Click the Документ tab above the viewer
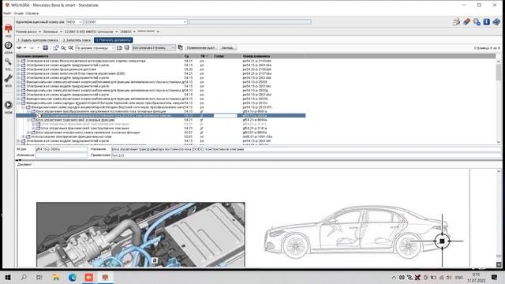Screen dimensions: 505x284 coord(24,165)
